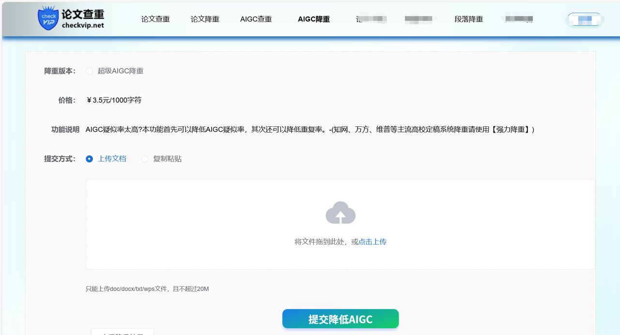Image resolution: width=620 pixels, height=335 pixels.
Task: Open the 论文降重 menu item
Action: tap(205, 19)
